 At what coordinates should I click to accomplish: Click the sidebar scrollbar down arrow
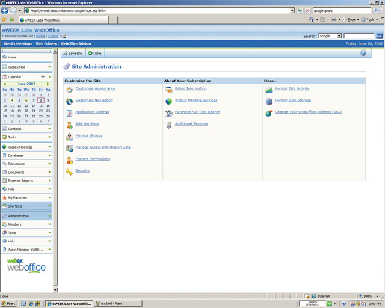point(55,289)
